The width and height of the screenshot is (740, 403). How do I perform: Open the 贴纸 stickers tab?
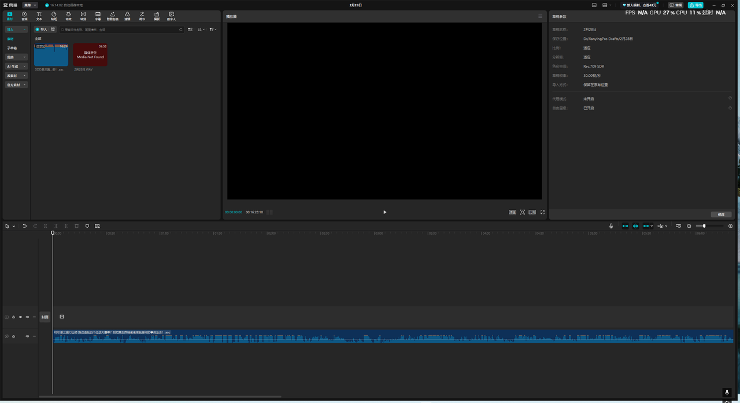click(x=54, y=16)
